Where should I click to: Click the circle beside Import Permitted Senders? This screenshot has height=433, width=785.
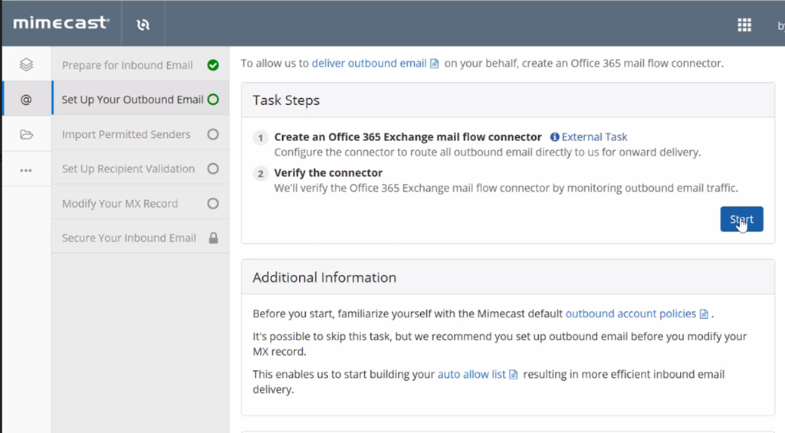pyautogui.click(x=213, y=134)
